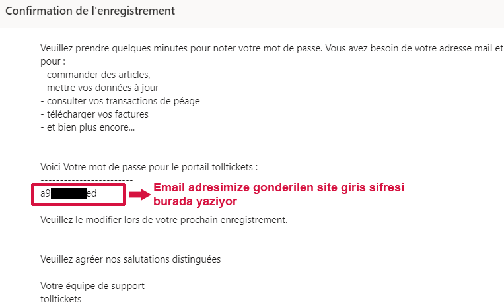Click the password start characters 'a9'

(46, 194)
